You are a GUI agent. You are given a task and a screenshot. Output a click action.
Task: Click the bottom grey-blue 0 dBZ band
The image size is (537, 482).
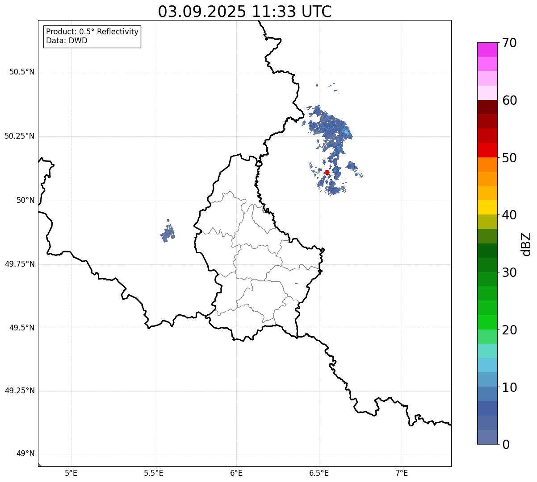487,437
